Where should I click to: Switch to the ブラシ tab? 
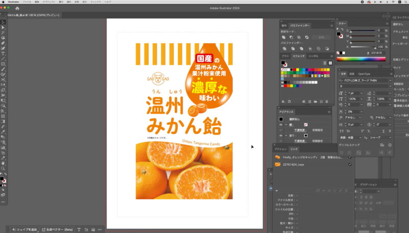pyautogui.click(x=285, y=56)
